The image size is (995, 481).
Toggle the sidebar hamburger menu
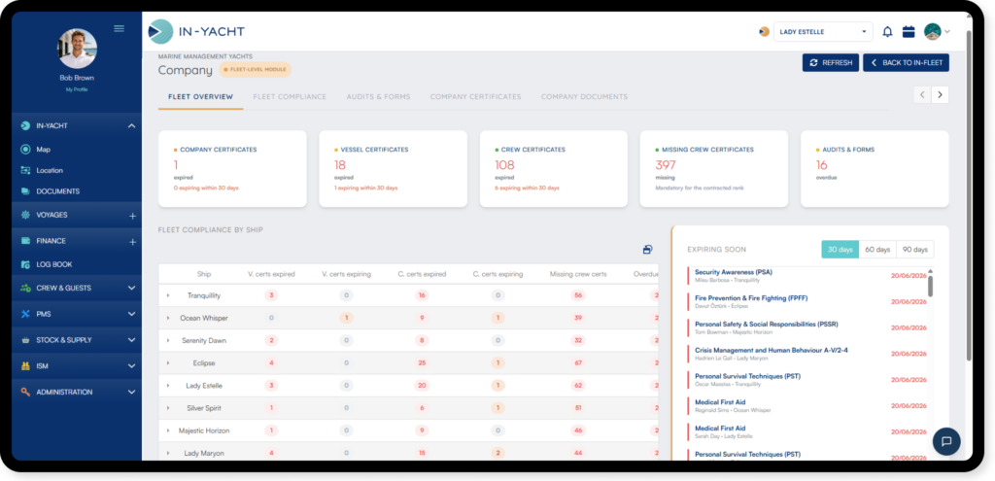[119, 28]
